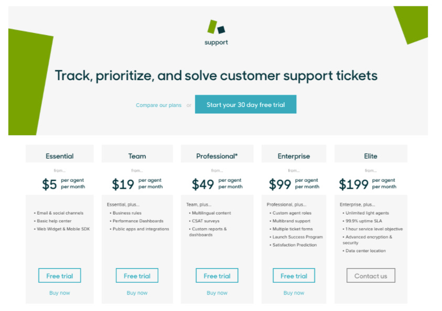Click the page headline about support tickets
This screenshot has width=442, height=311.
click(x=216, y=76)
